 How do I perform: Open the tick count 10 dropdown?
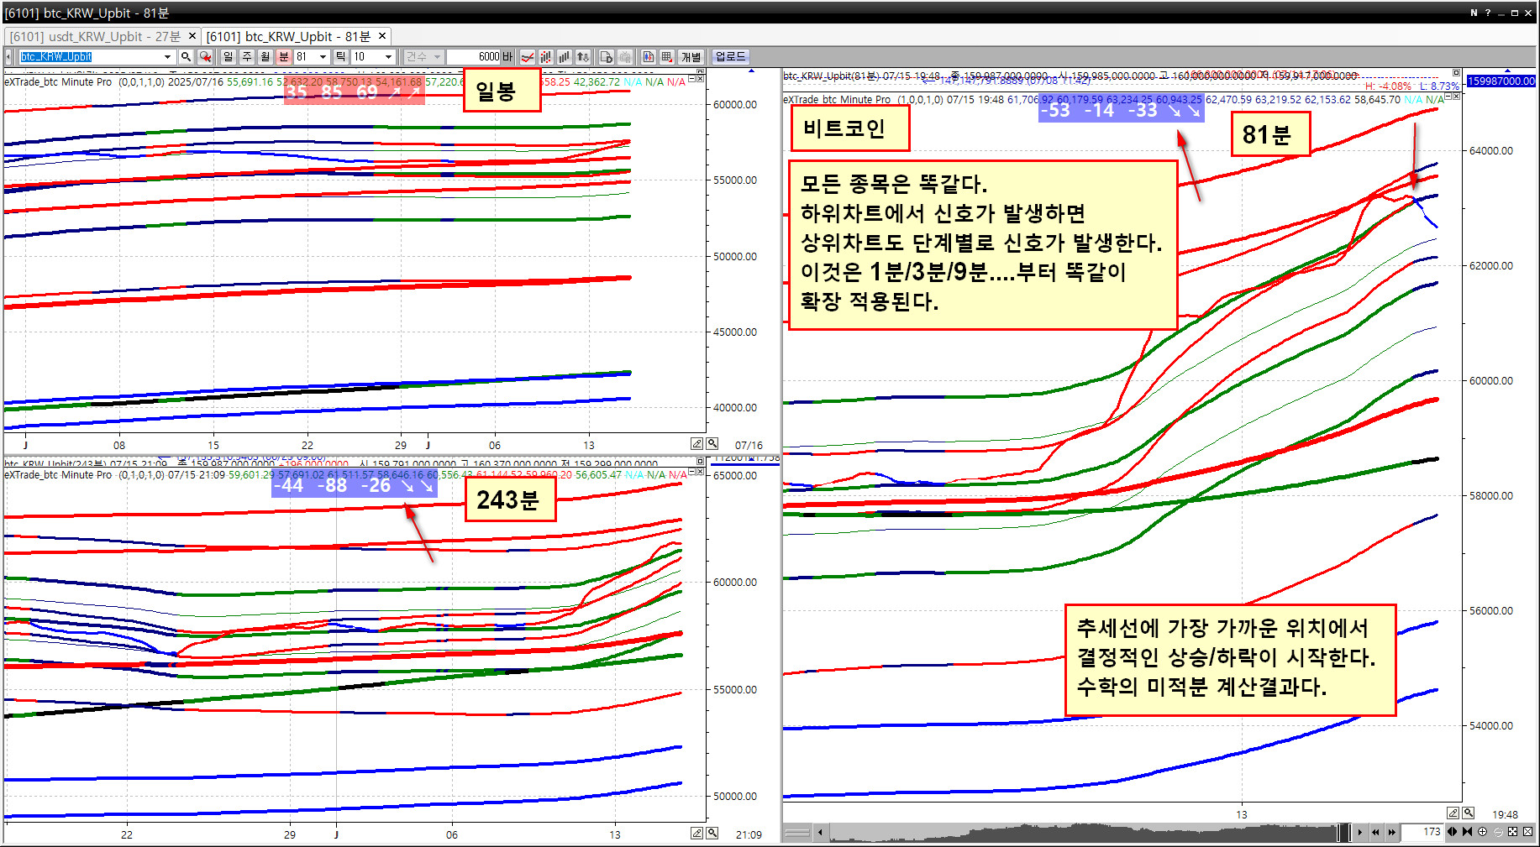[387, 56]
